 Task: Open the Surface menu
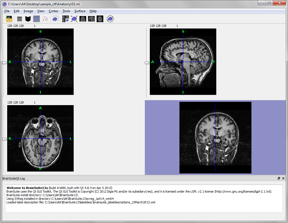(80, 11)
